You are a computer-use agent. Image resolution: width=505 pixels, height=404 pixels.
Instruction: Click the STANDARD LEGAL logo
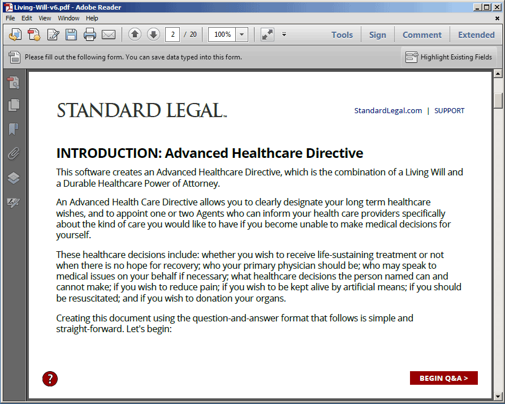click(142, 110)
